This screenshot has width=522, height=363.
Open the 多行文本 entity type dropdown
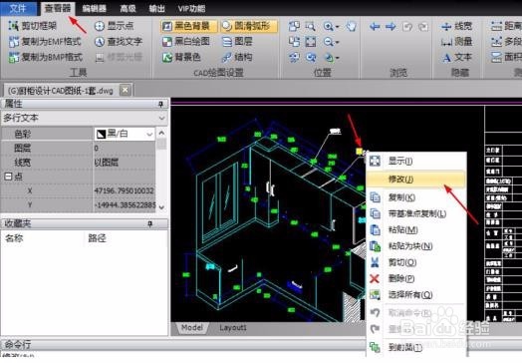click(84, 118)
